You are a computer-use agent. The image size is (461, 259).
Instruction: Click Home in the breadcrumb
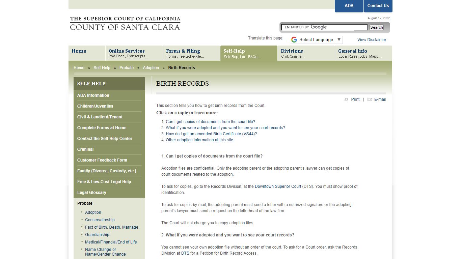pyautogui.click(x=79, y=68)
